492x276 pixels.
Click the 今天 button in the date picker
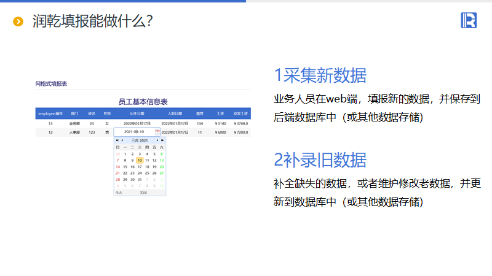(119, 193)
